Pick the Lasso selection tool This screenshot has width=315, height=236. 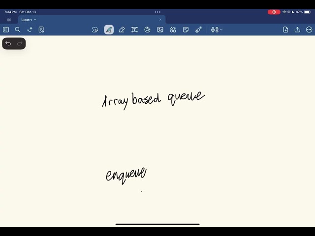[95, 29]
